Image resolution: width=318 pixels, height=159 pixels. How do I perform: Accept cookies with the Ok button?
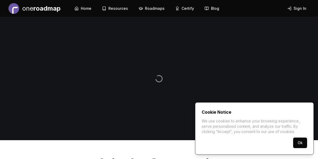[x=300, y=143]
